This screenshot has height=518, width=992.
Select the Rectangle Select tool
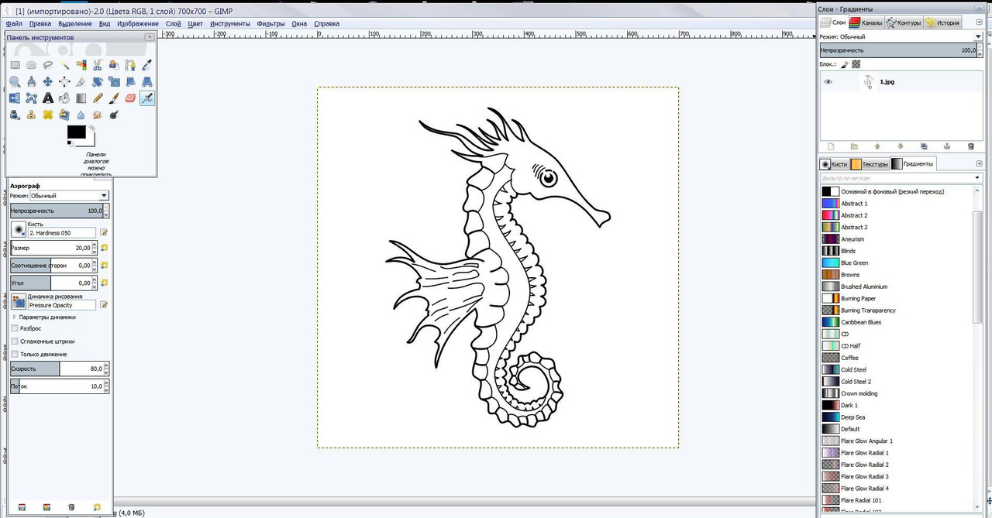(x=15, y=65)
